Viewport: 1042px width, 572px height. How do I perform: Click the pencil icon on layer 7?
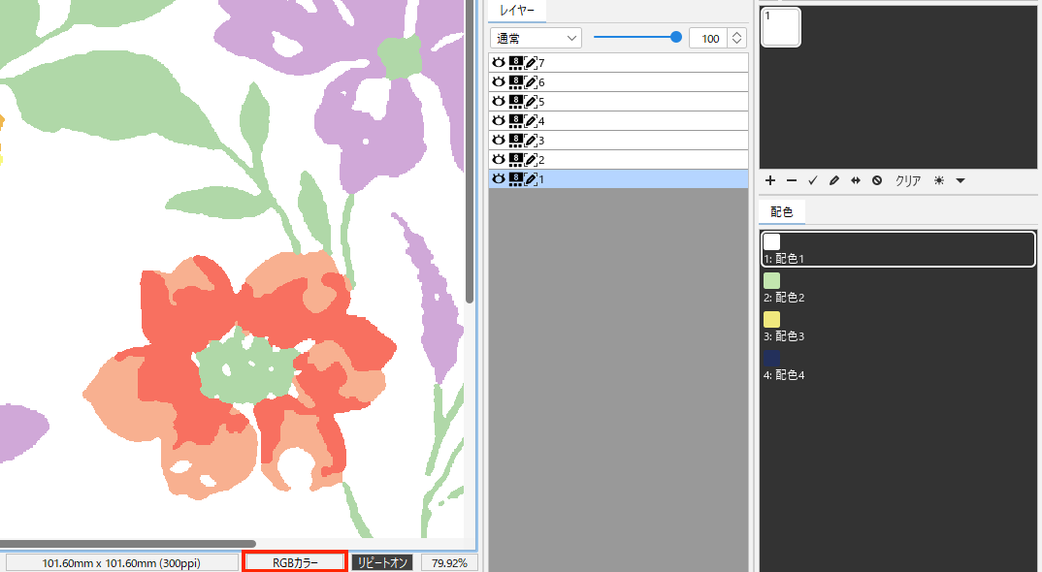coord(531,63)
